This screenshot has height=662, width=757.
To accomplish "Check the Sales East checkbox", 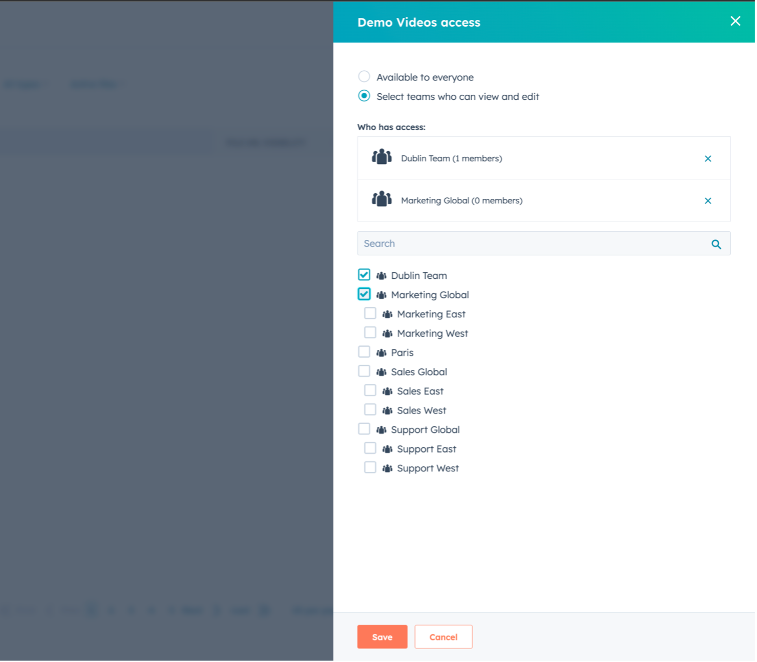I will 371,391.
